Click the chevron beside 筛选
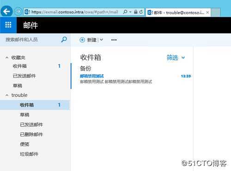Screen dimensions: 231x171 pyautogui.click(x=183, y=58)
